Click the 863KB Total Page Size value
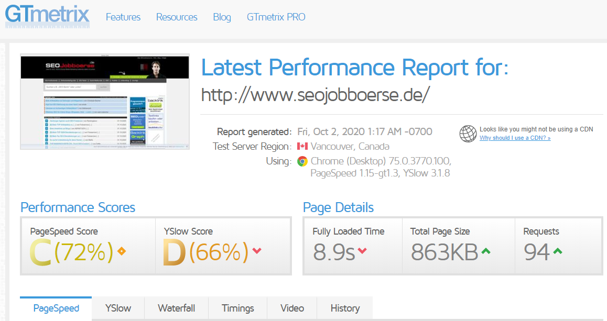Screen dimensions: 607x321 click(x=445, y=252)
